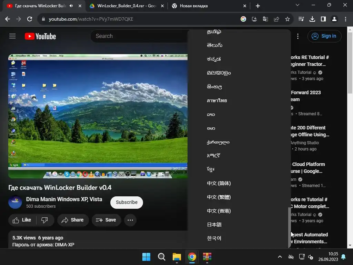Save video to playlist
Image resolution: width=353 pixels, height=265 pixels.
(106, 220)
